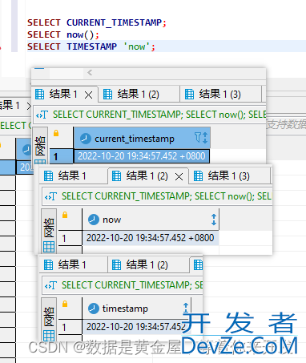Image resolution: width=306 pixels, height=363 pixels.
Task: Switch to 结果 1 (2) tab in top panel
Action: (x=139, y=95)
